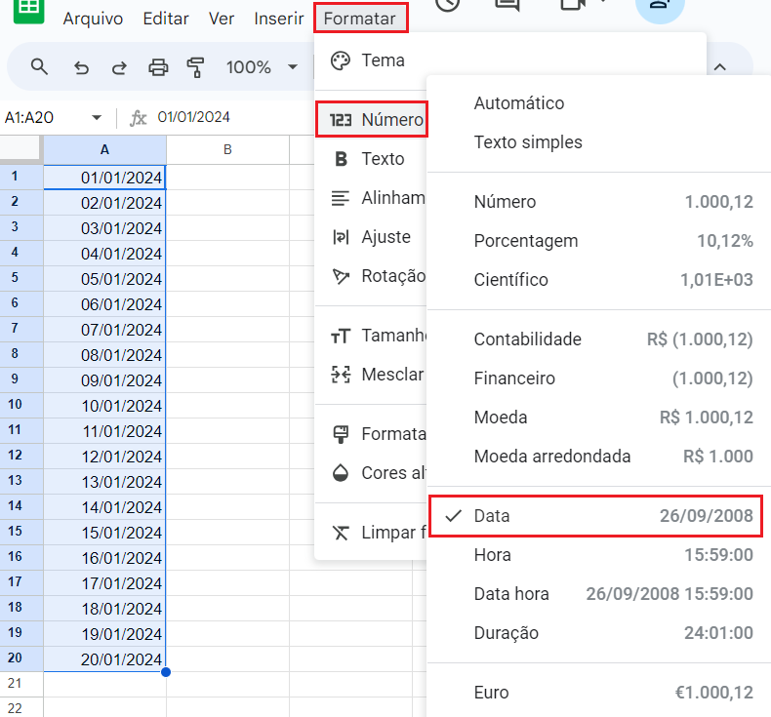Click the formula bar showing 01/01/2024
Screen dimensions: 771x717
coord(194,117)
